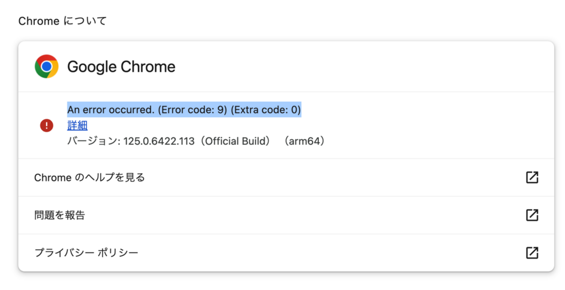Open the 詳細 link under the error
This screenshot has height=290, width=565.
coord(77,126)
